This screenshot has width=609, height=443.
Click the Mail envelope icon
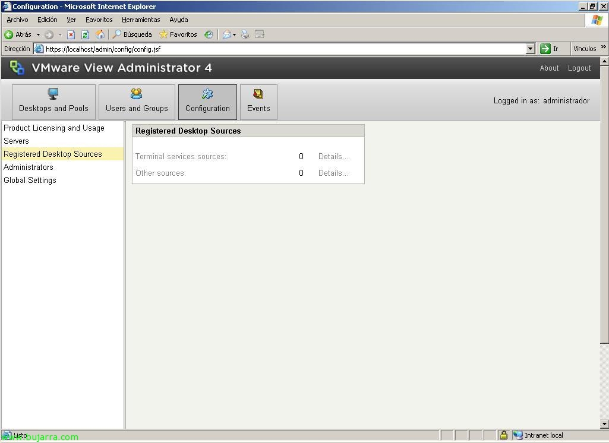pos(227,34)
